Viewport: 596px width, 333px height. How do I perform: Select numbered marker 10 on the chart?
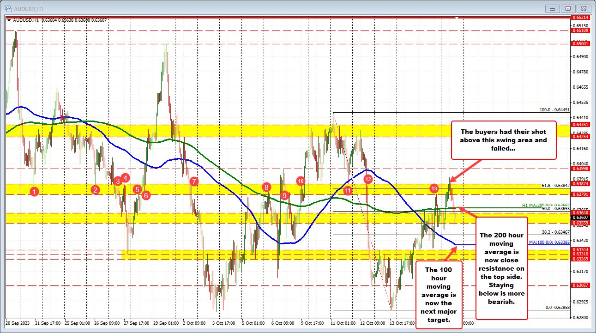(301, 181)
